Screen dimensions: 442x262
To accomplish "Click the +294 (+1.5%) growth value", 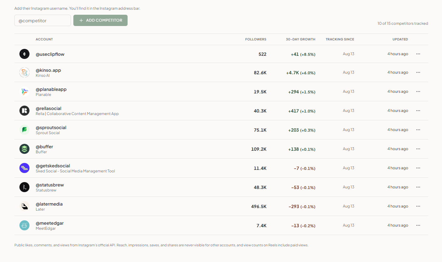I will point(302,92).
